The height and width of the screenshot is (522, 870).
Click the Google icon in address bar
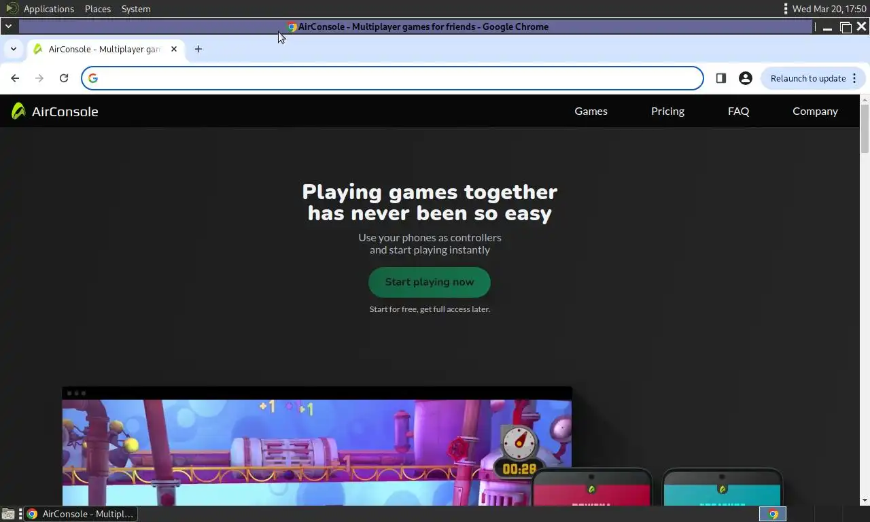pyautogui.click(x=93, y=78)
